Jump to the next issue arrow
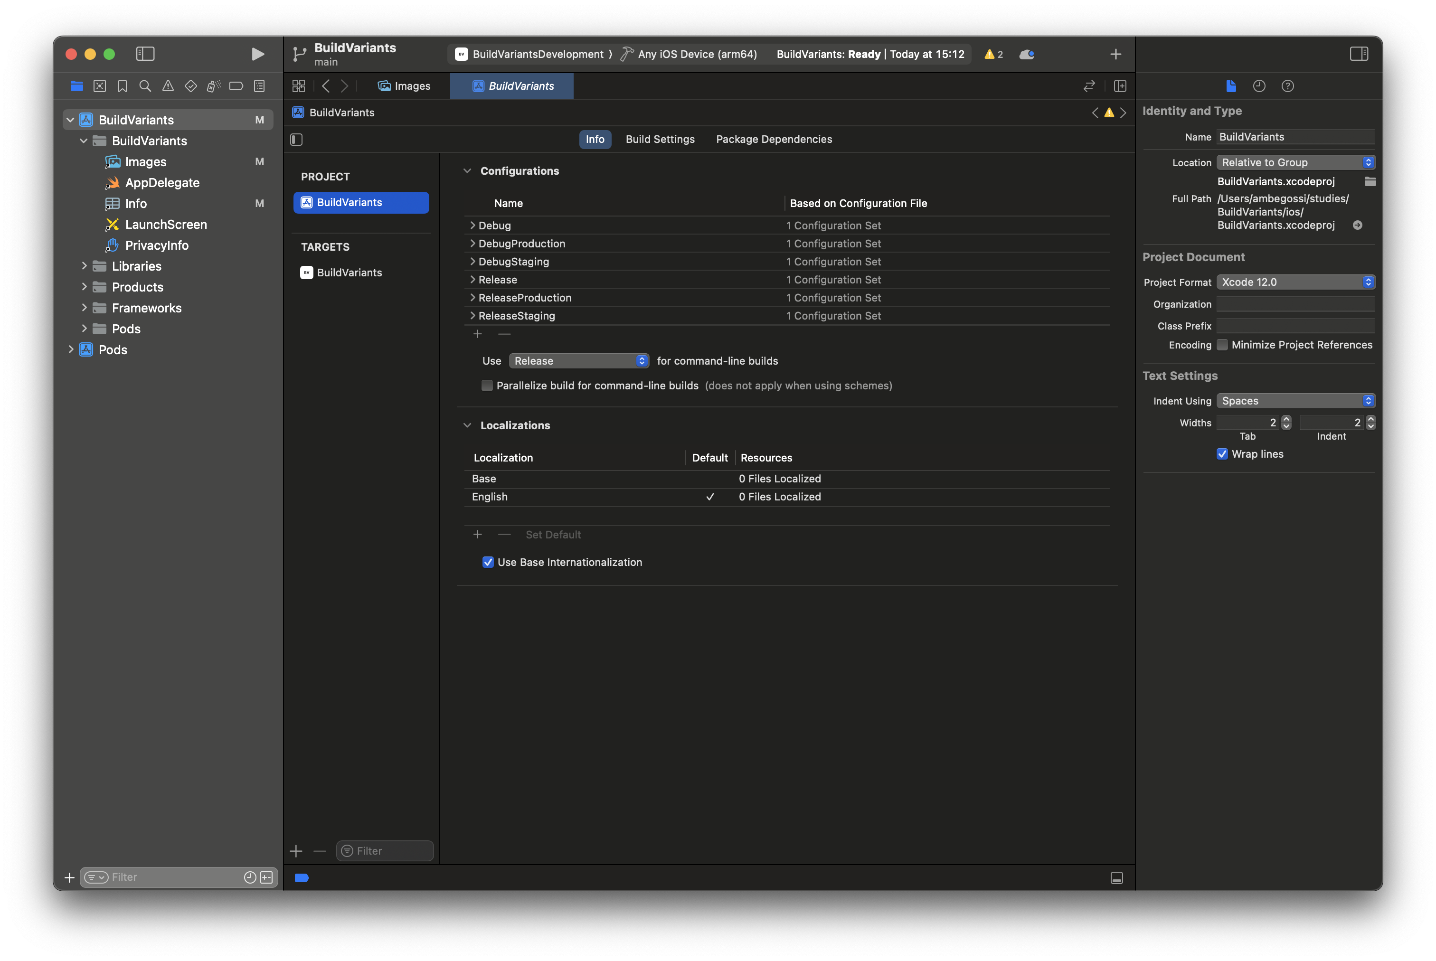 (1123, 113)
